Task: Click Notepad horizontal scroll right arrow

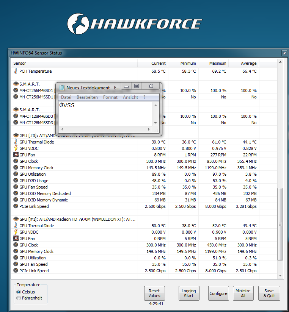Action: pyautogui.click(x=149, y=129)
